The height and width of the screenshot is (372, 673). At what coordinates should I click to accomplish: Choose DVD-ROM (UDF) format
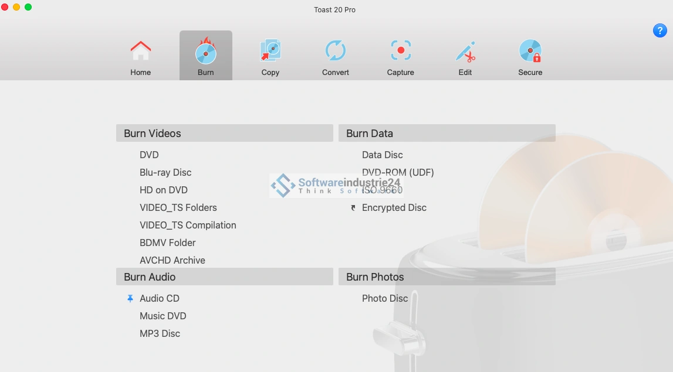(x=398, y=173)
